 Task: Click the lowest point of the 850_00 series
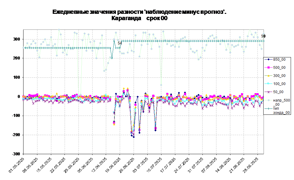[134, 137]
